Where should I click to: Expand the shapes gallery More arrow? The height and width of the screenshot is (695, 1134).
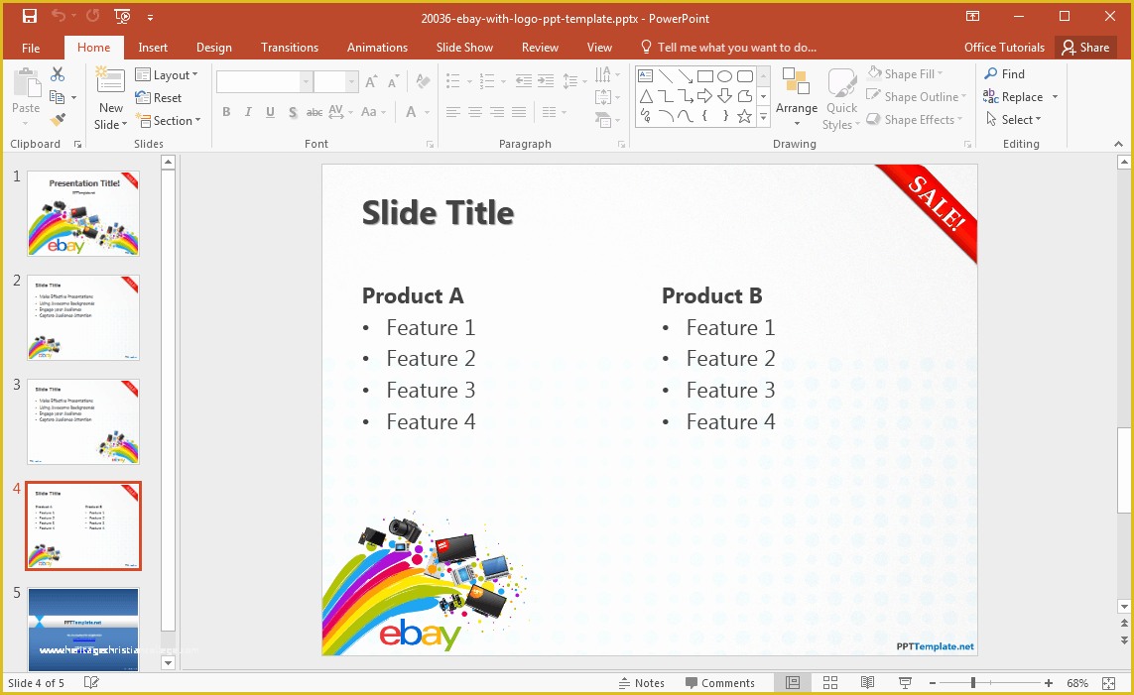tap(764, 116)
